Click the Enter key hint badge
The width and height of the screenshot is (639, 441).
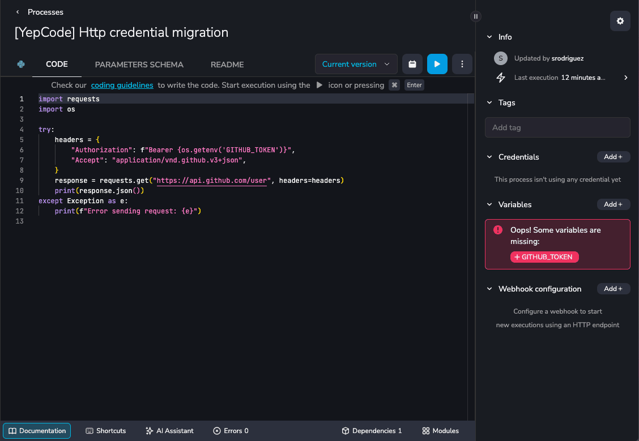coord(414,85)
